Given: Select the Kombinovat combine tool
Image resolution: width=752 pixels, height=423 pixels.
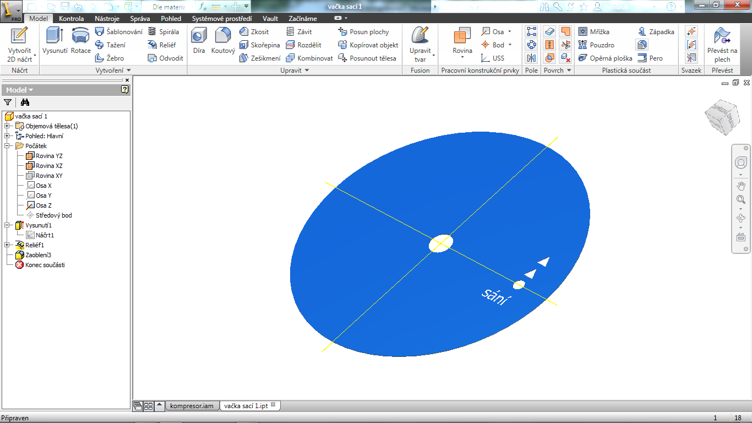Looking at the screenshot, I should pyautogui.click(x=309, y=58).
